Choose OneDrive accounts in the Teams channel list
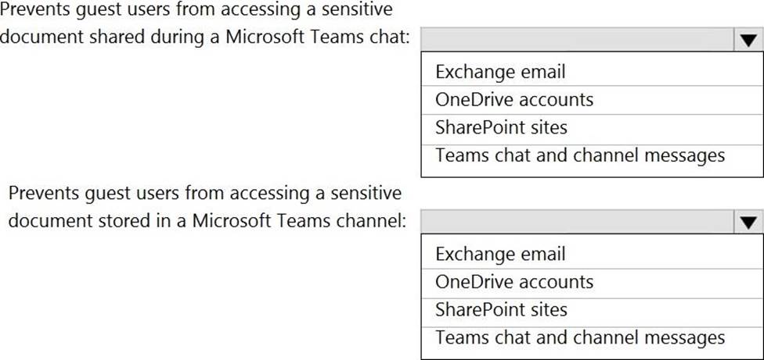 tap(514, 282)
